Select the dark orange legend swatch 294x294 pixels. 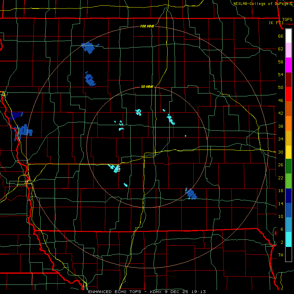tap(288, 109)
